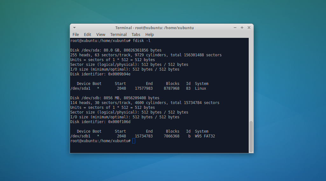Click the '15734783' end sector value
Image resolution: width=326 pixels, height=181 pixels.
point(144,136)
